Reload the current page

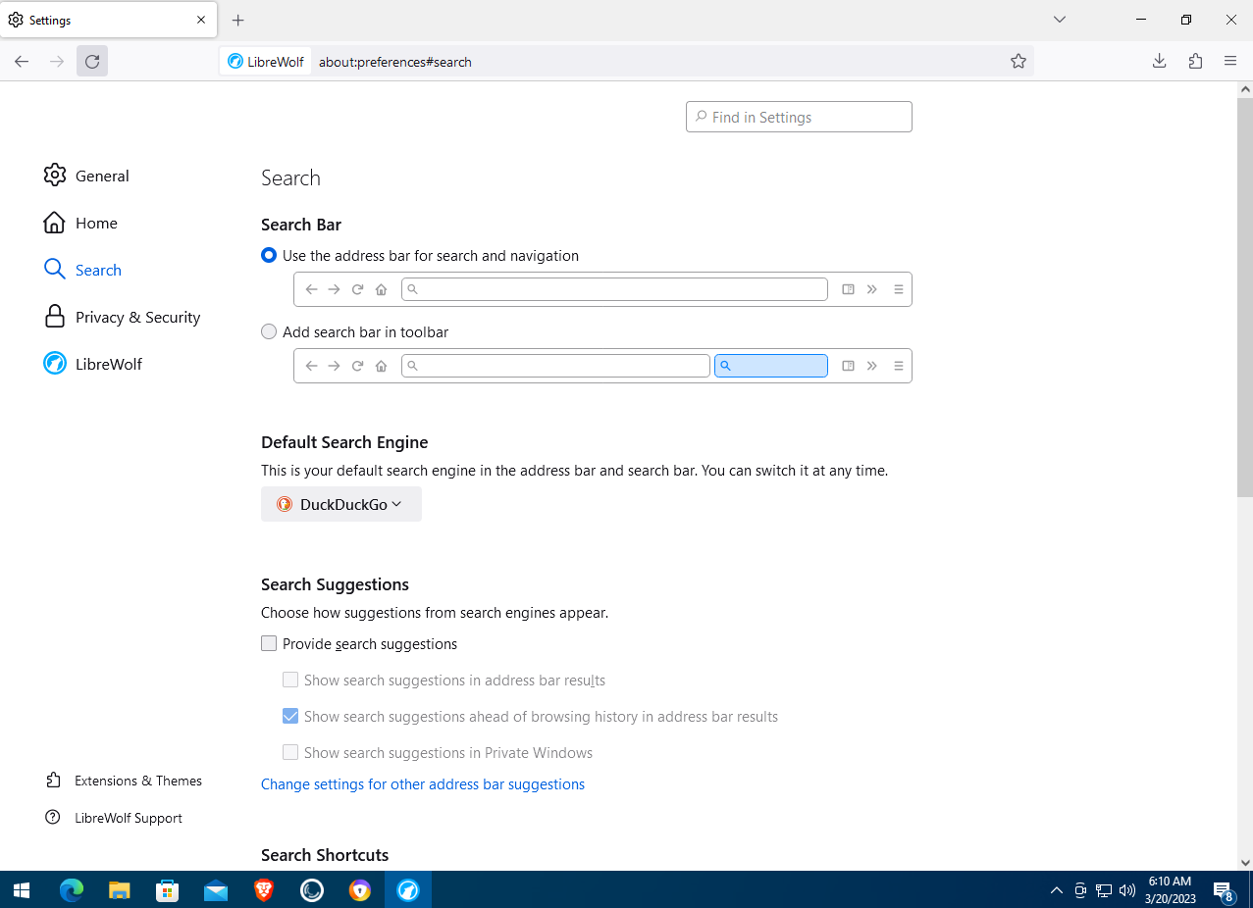click(x=92, y=61)
